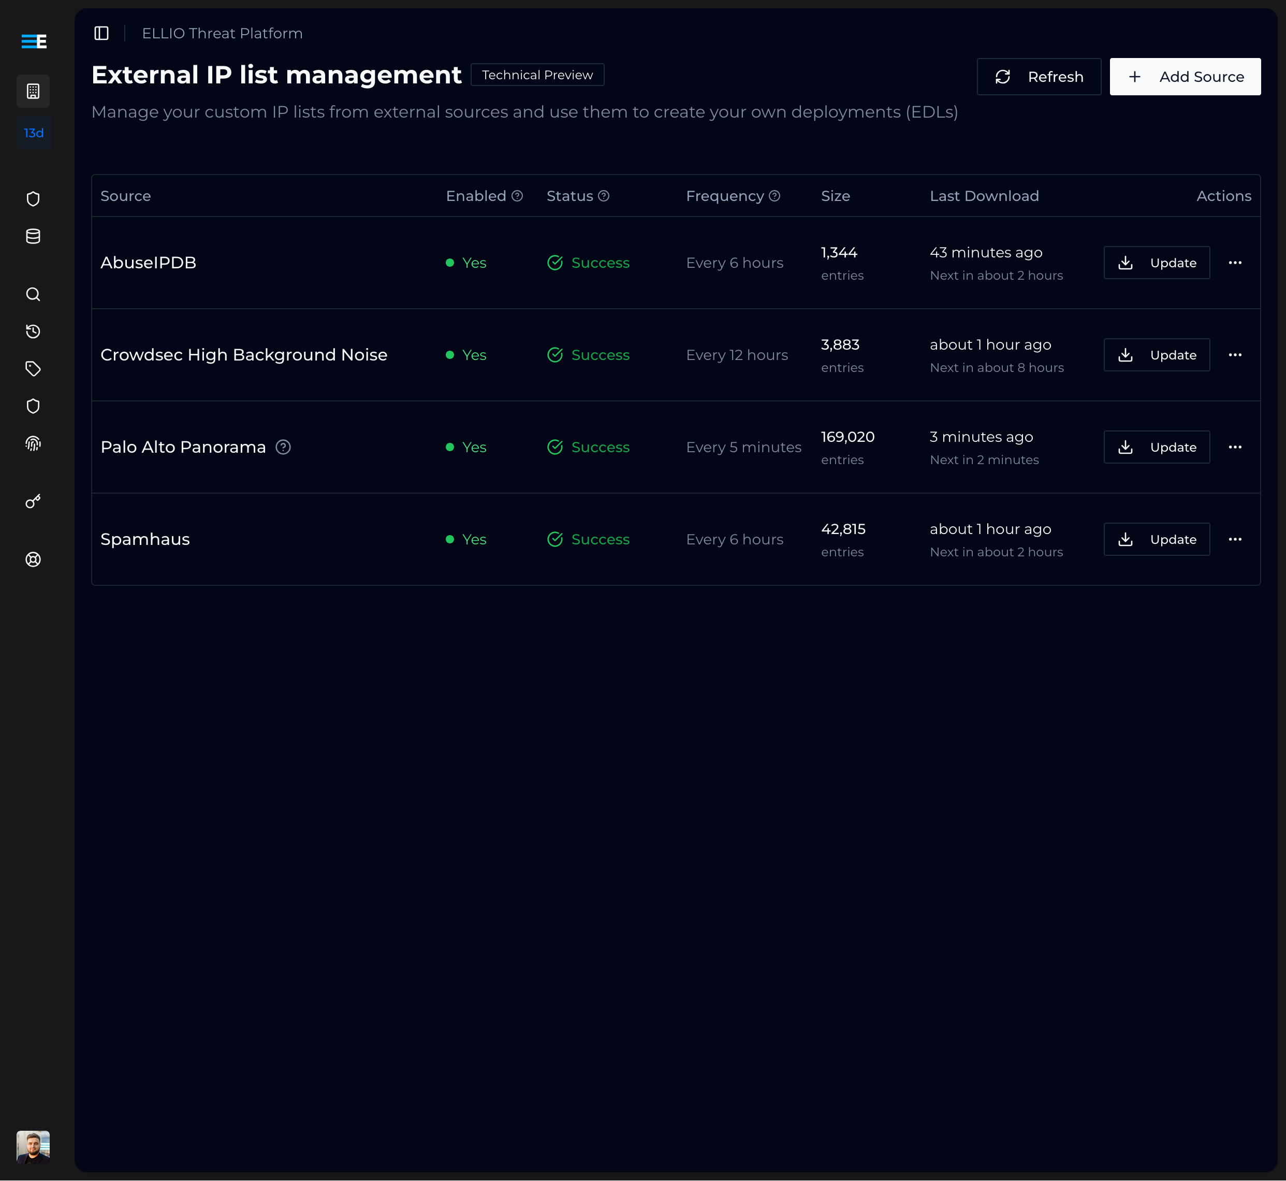This screenshot has width=1286, height=1181.
Task: Open the database stack icon in sidebar
Action: click(33, 236)
